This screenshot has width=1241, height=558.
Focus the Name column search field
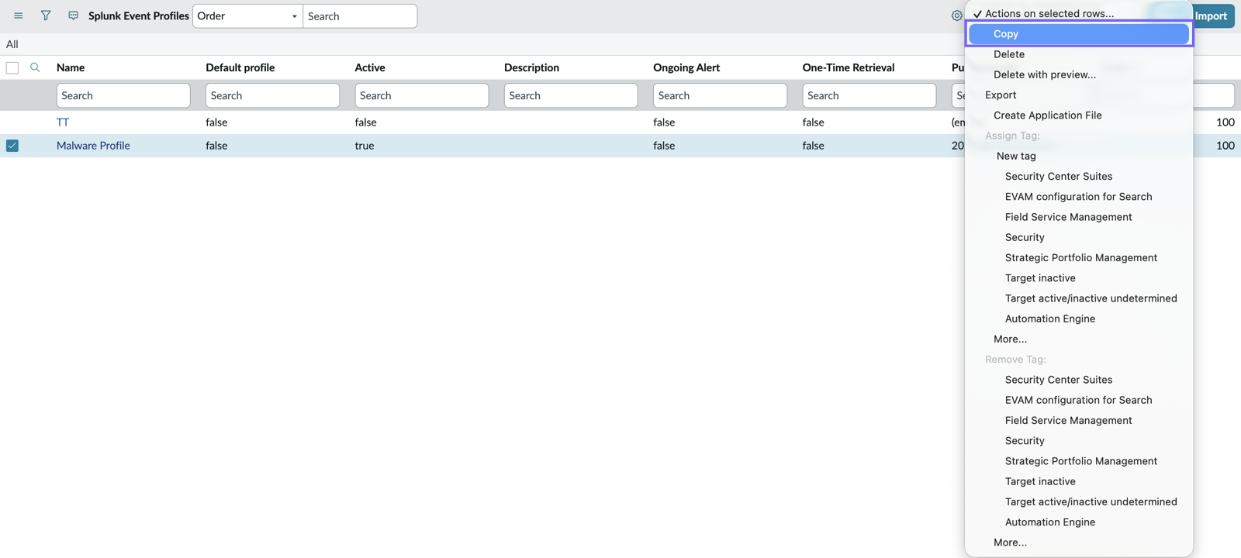coord(123,95)
